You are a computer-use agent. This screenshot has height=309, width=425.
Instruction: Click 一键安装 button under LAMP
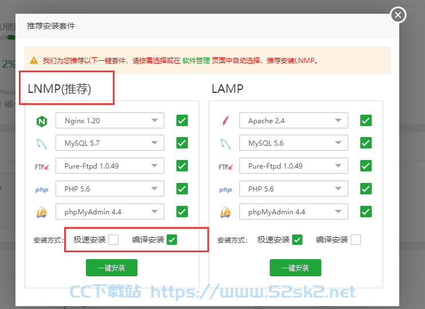(x=296, y=268)
